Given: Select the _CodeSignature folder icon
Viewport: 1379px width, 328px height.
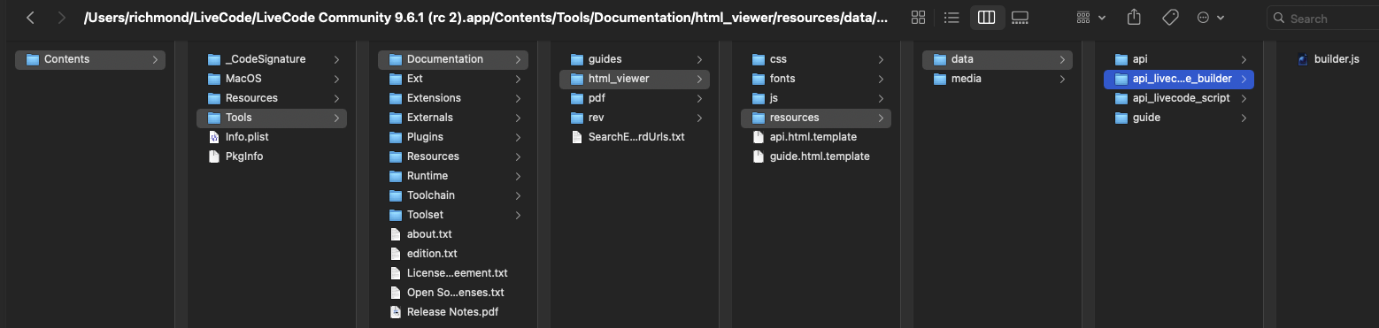Looking at the screenshot, I should [214, 59].
